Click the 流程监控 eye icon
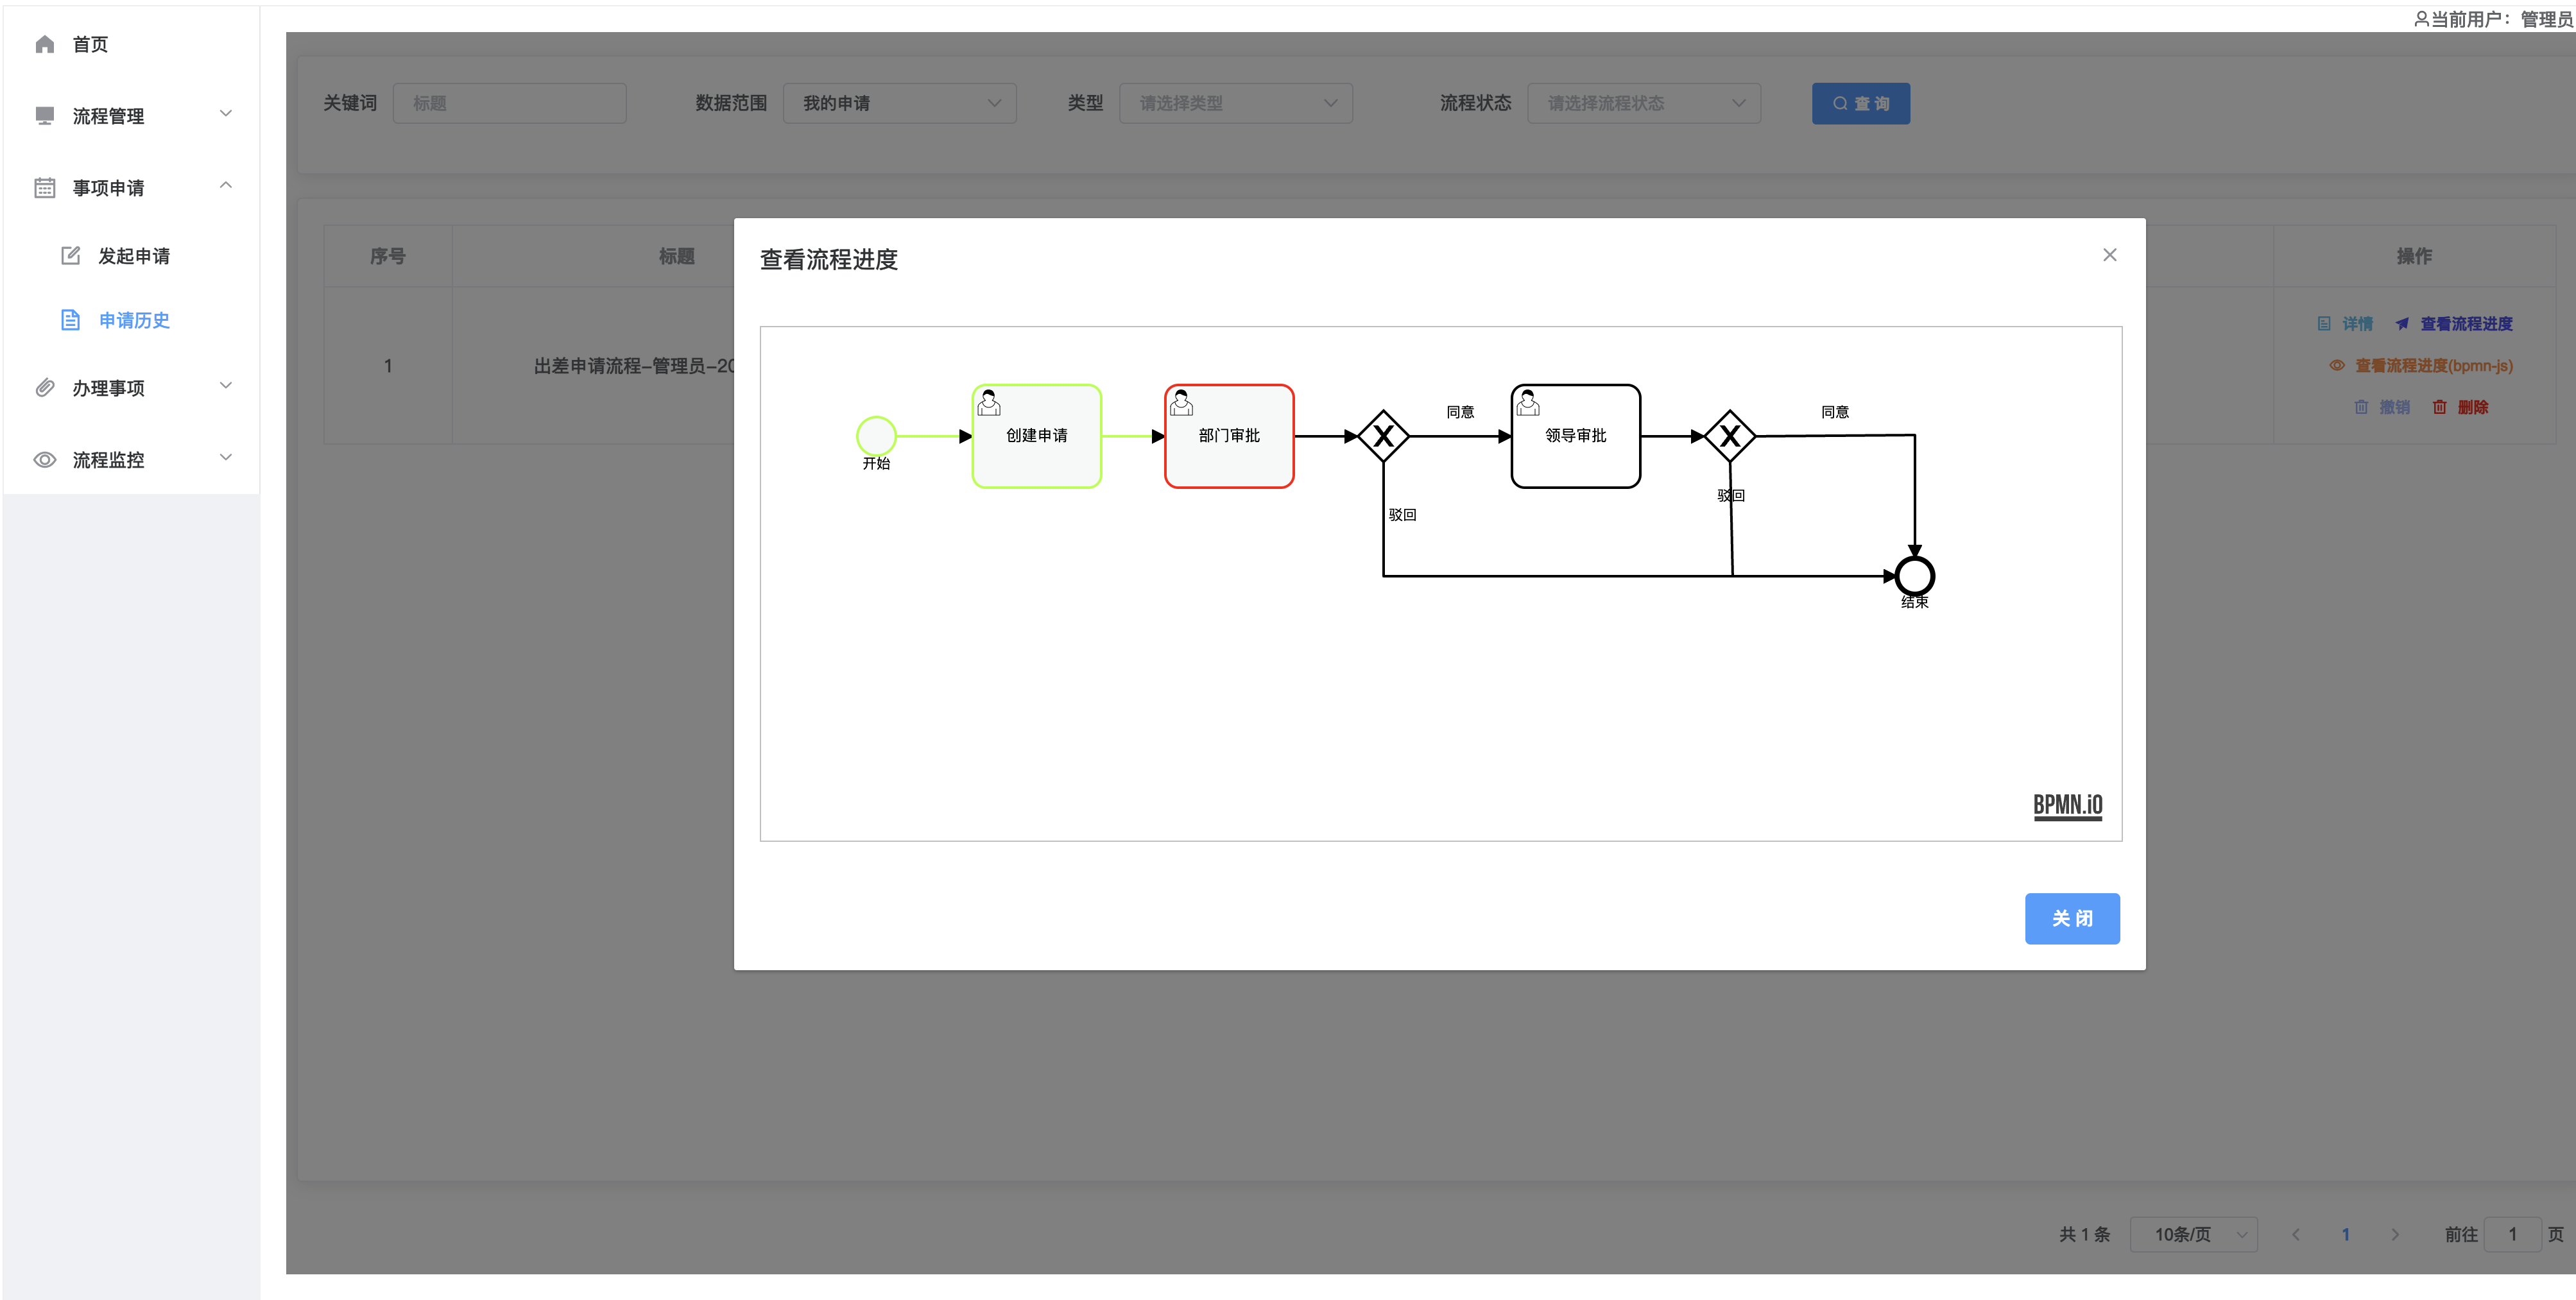Screen dimensions: 2576x1300 click(44, 460)
